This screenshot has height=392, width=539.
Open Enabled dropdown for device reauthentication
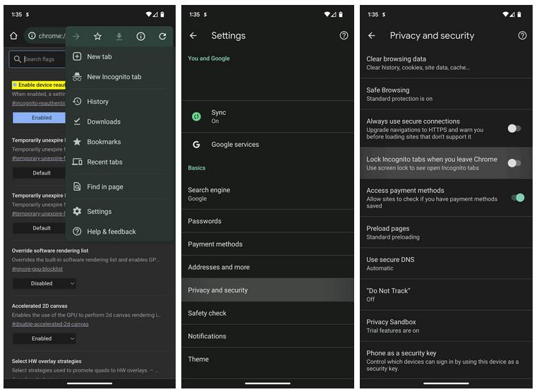click(40, 118)
